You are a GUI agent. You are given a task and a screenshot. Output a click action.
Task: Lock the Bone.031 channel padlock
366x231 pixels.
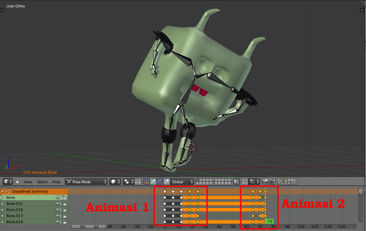(x=65, y=204)
